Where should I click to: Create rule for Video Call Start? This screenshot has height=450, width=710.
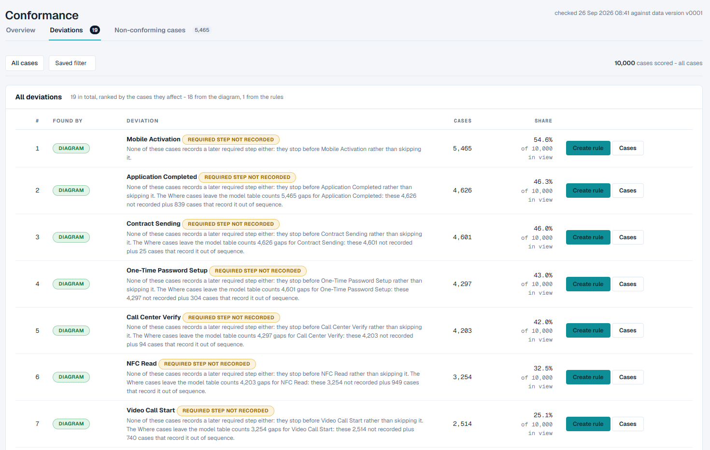click(x=588, y=424)
